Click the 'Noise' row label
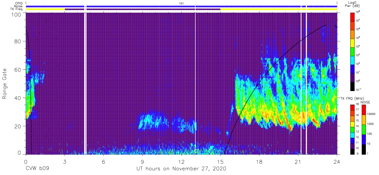Image resolution: width=379 pixels, height=175 pixels. (x=19, y=6)
